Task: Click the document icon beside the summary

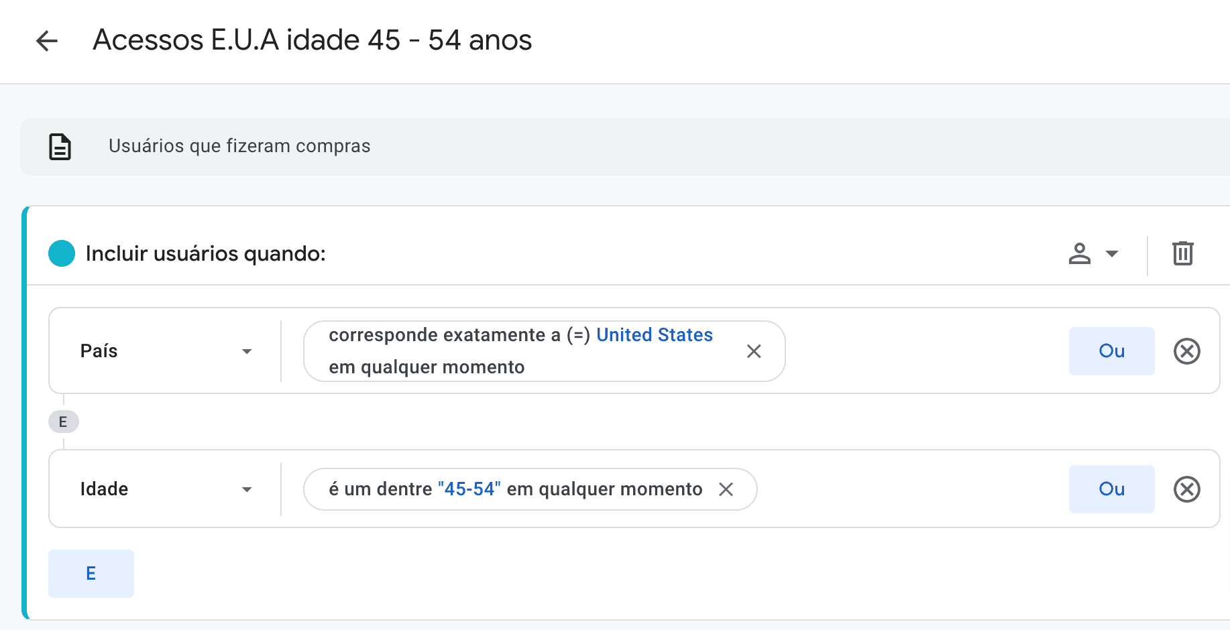Action: point(60,146)
